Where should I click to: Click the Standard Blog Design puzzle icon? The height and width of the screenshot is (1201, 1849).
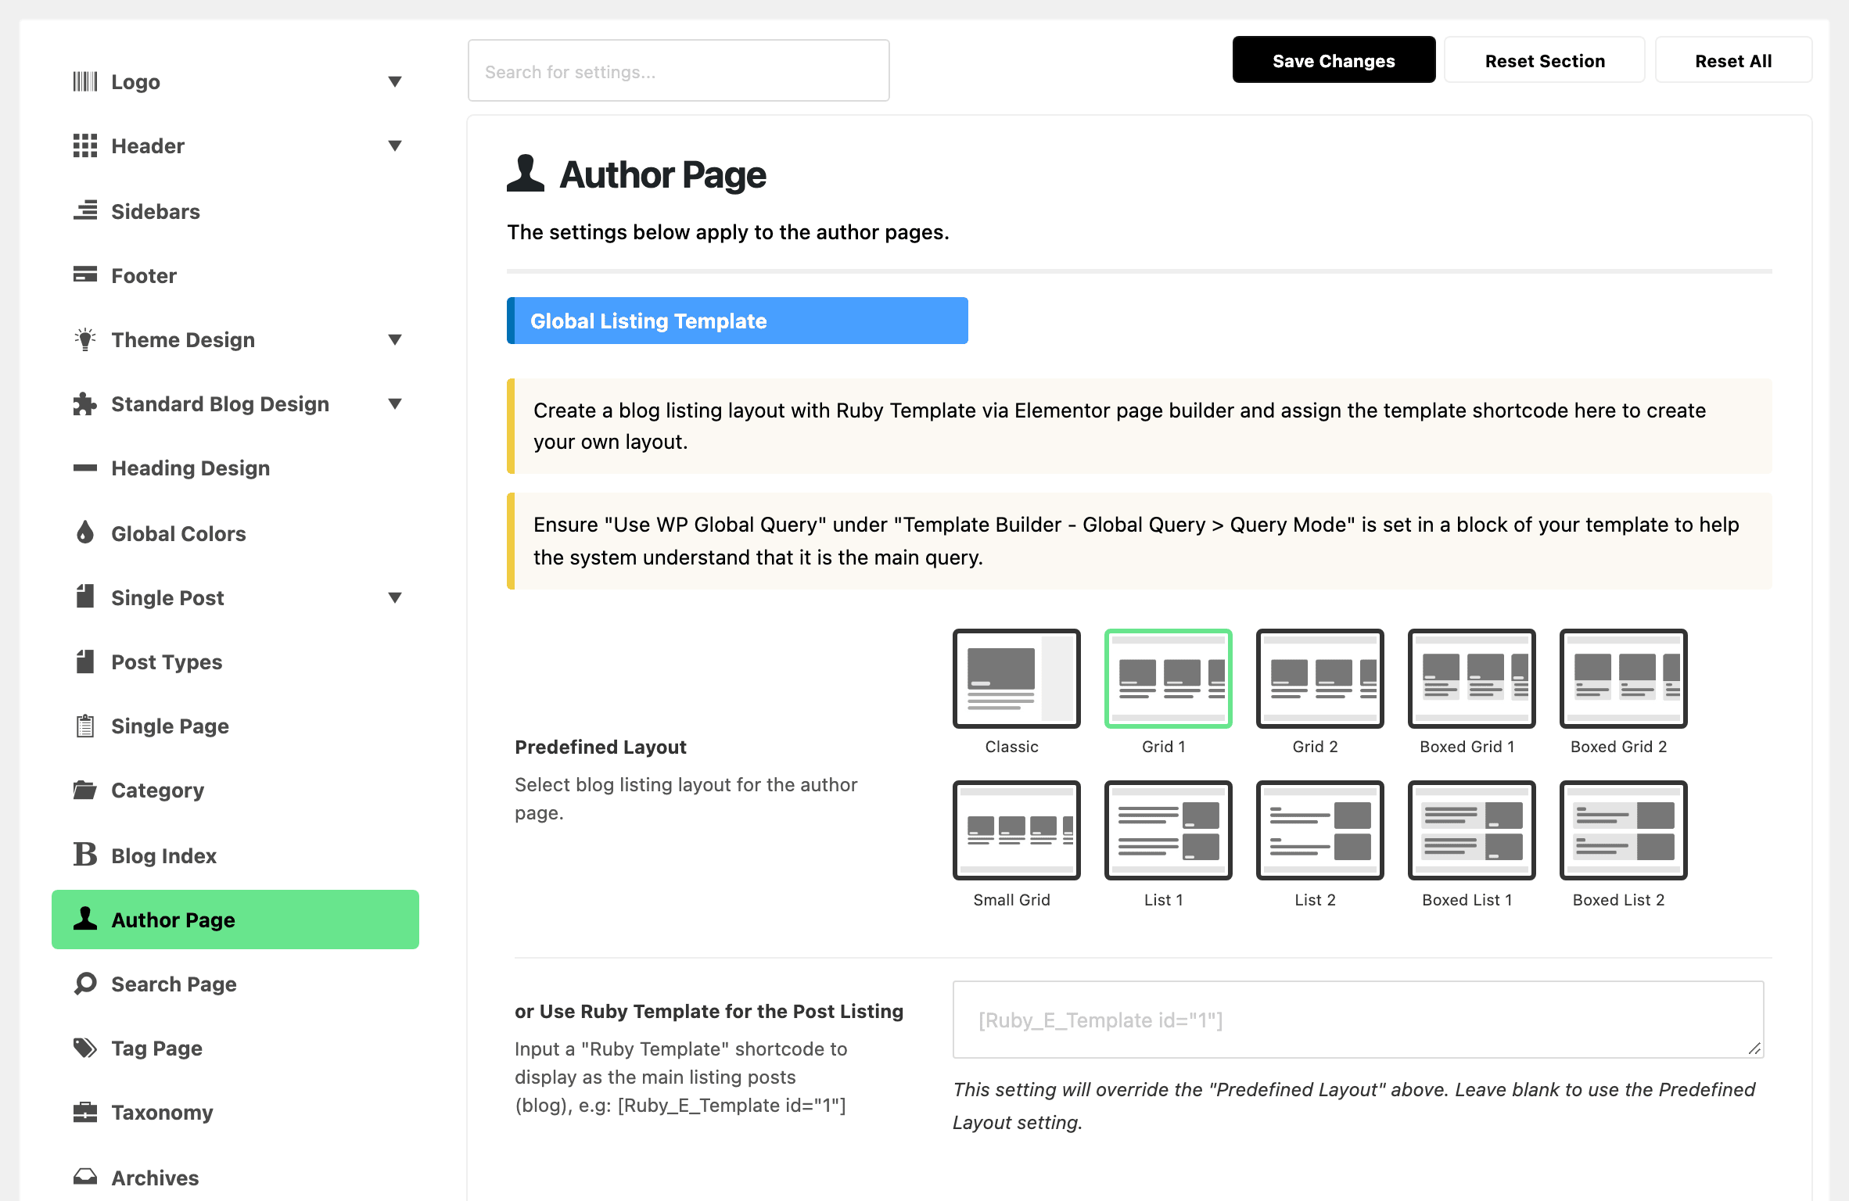85,403
